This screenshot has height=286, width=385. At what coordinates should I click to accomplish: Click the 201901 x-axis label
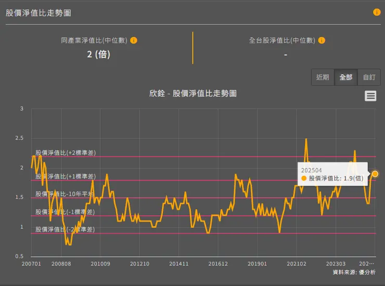pyautogui.click(x=257, y=264)
